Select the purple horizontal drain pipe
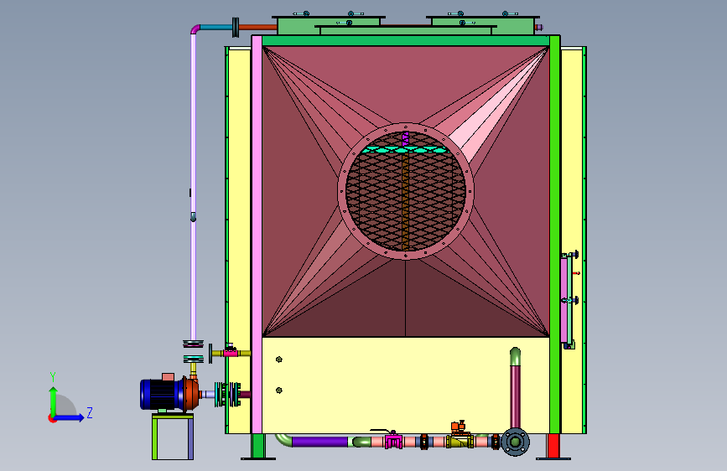Screen dimensions: 727x471 pos(319,442)
